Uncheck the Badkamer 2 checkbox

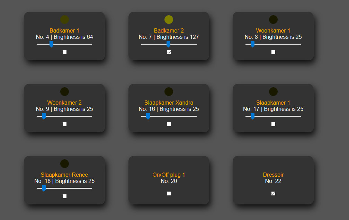coord(169,52)
